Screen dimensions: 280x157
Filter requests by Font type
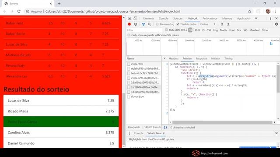click(232, 30)
